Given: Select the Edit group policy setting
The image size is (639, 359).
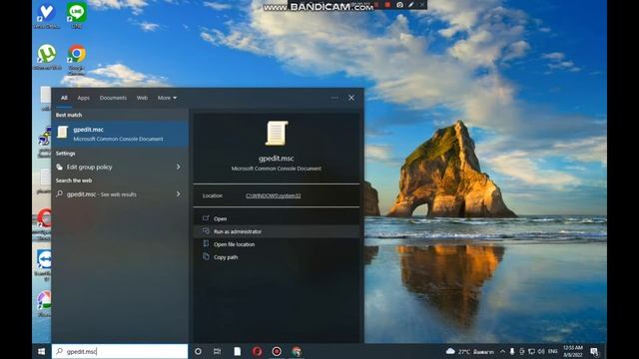Looking at the screenshot, I should click(x=120, y=167).
